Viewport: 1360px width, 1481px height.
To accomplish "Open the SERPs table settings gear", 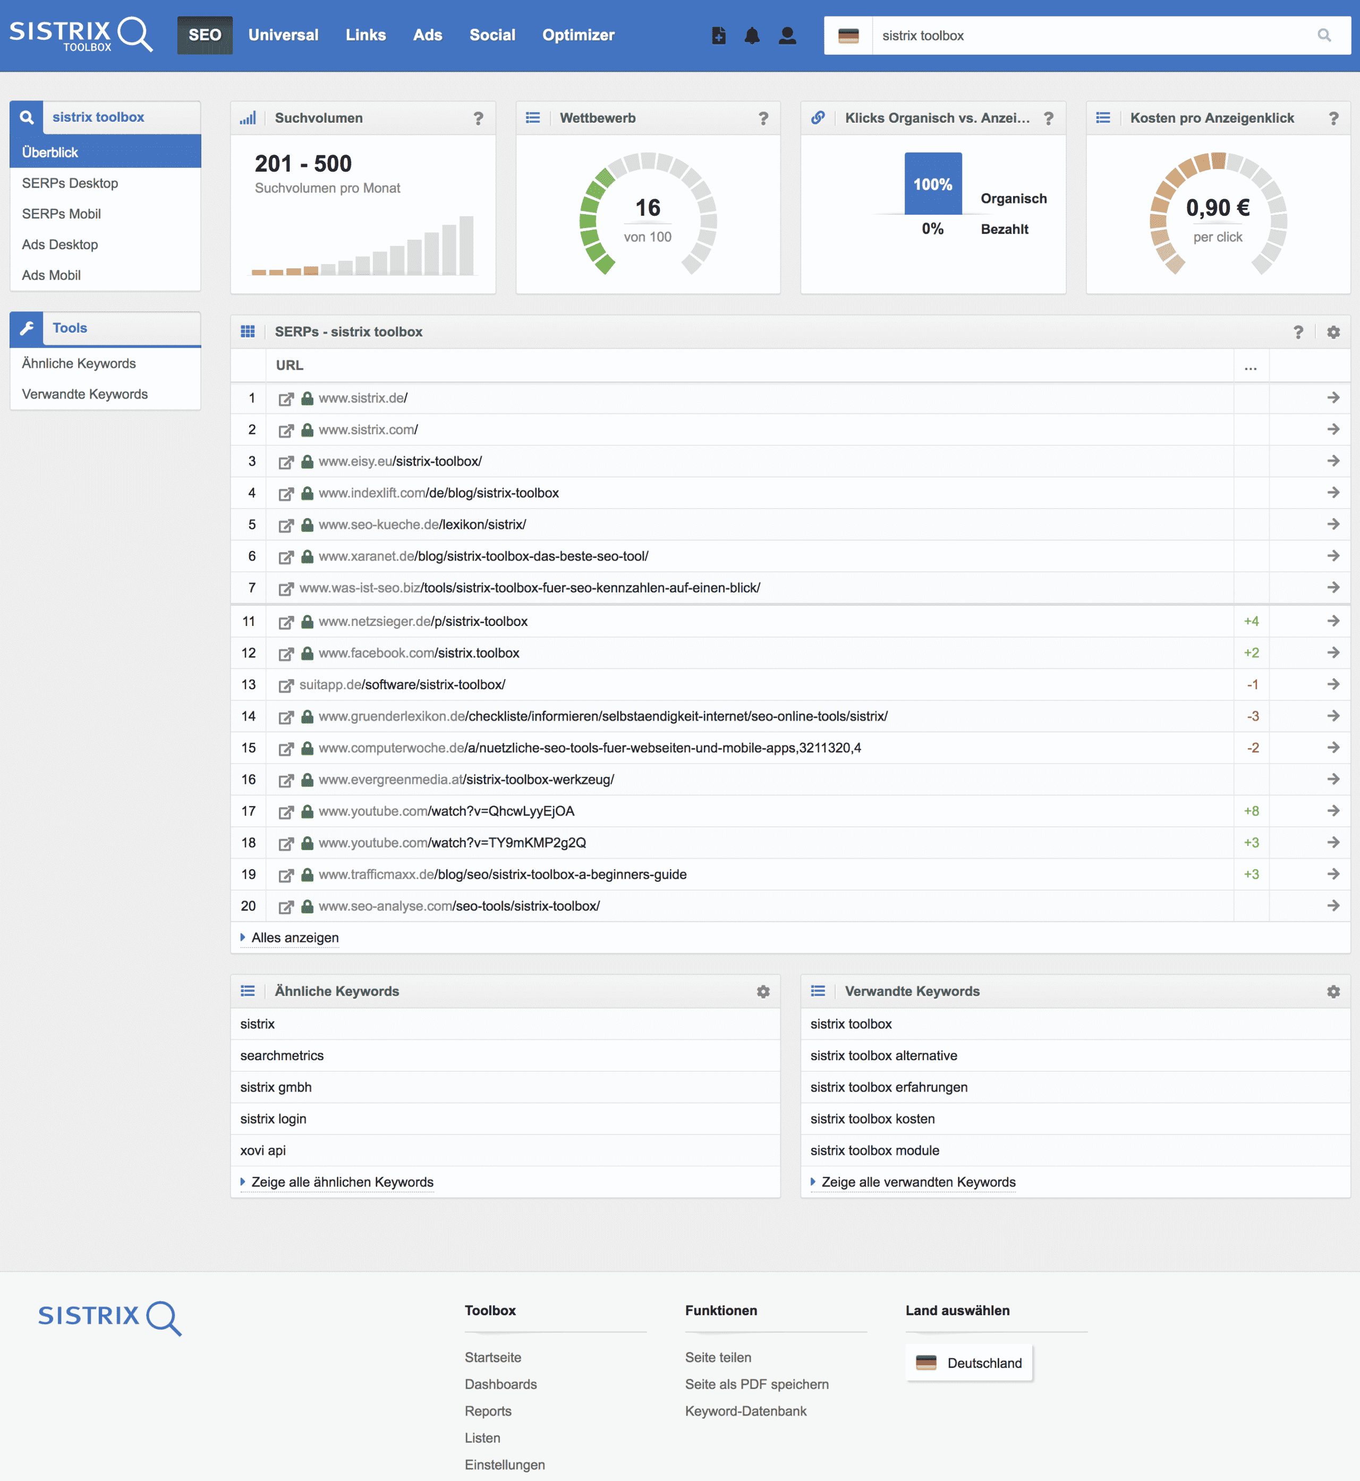I will tap(1333, 332).
